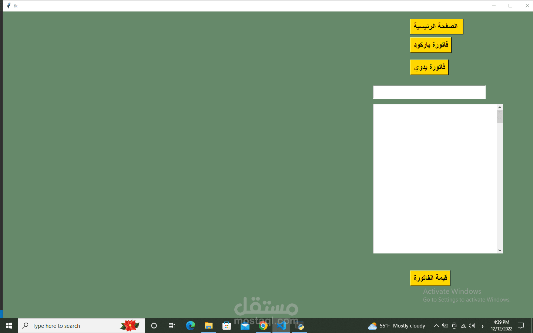Open File Explorer from the taskbar

(209, 326)
